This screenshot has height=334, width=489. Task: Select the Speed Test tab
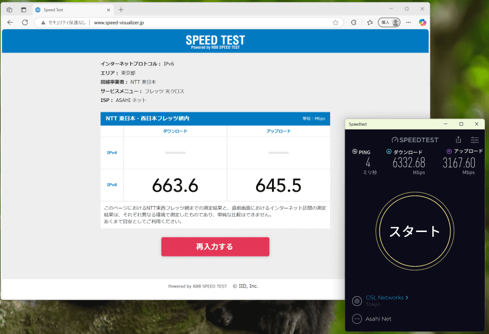(x=73, y=10)
